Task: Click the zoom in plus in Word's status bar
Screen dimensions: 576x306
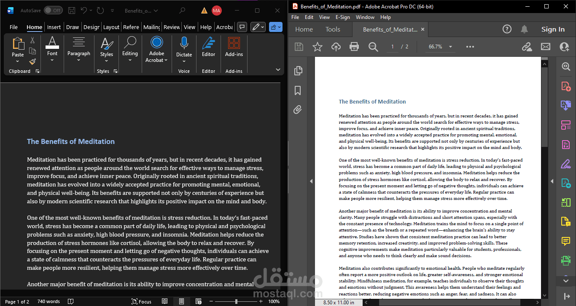Action: coord(261,301)
